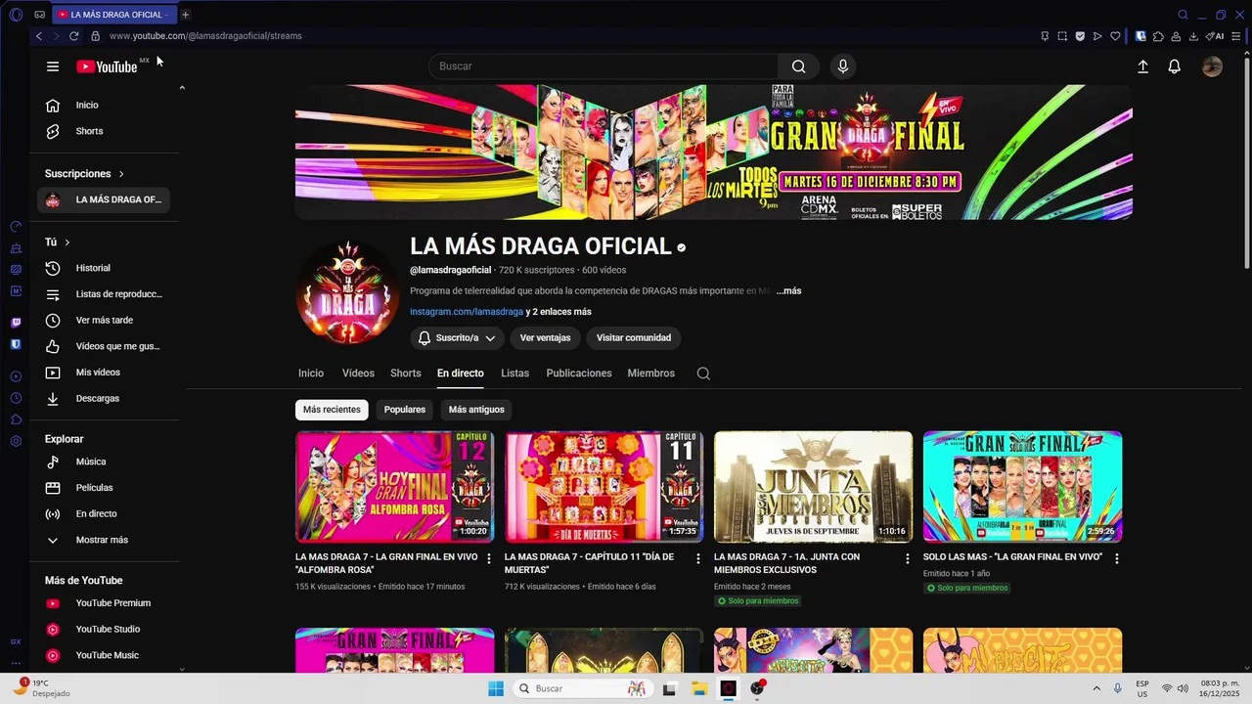Open Windows Start menu
The width and height of the screenshot is (1252, 704).
click(496, 688)
